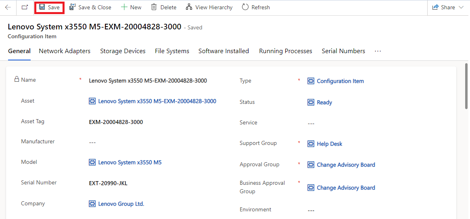
Task: Click the Model record icon
Action: 92,163
